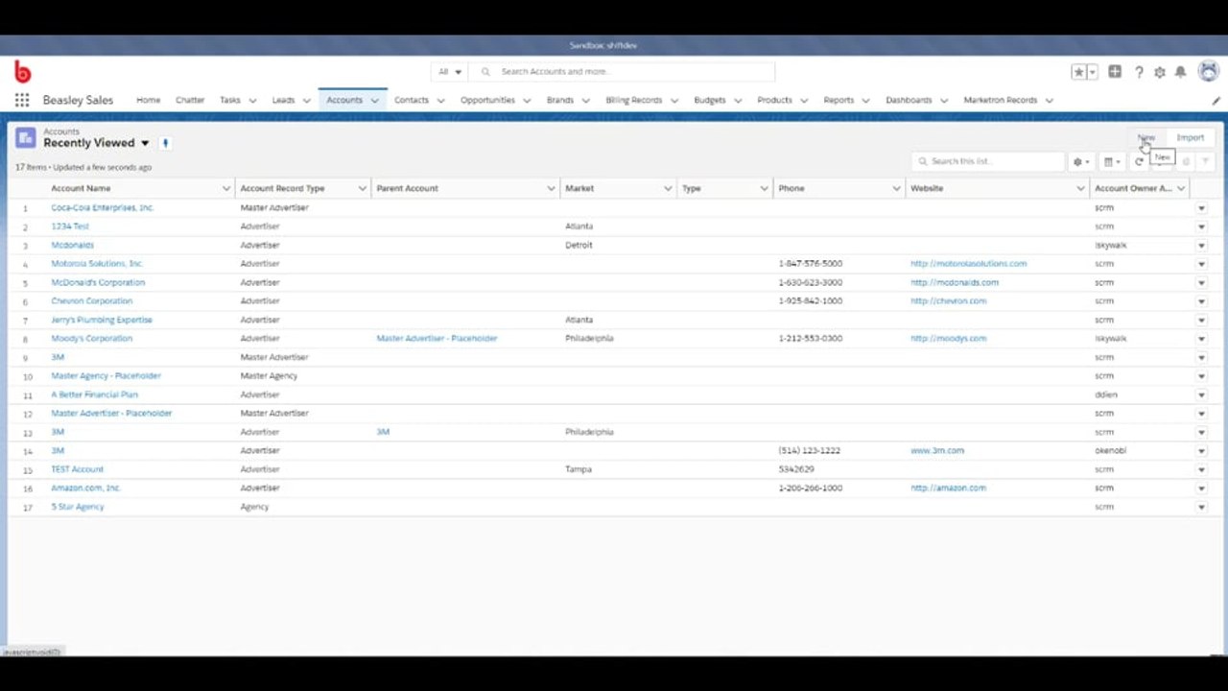Click the Search this list field
1228x691 pixels.
[x=988, y=161]
